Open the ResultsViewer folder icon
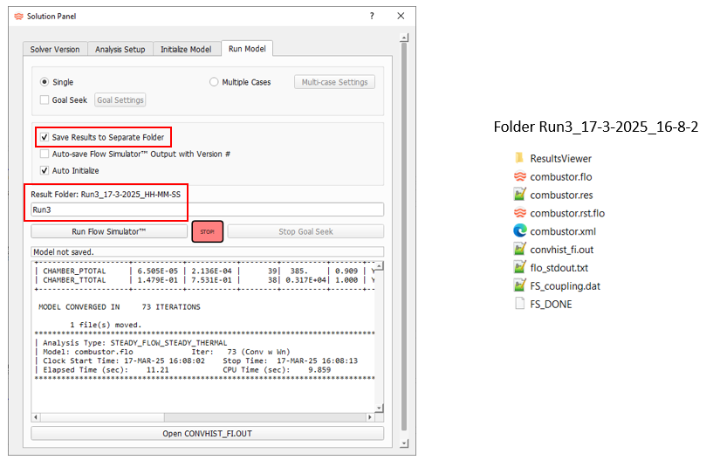 point(519,158)
